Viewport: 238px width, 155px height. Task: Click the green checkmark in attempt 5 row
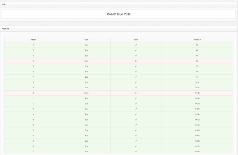click(x=136, y=66)
